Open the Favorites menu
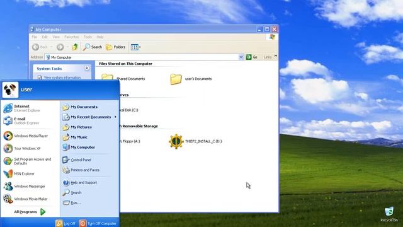 pos(71,37)
